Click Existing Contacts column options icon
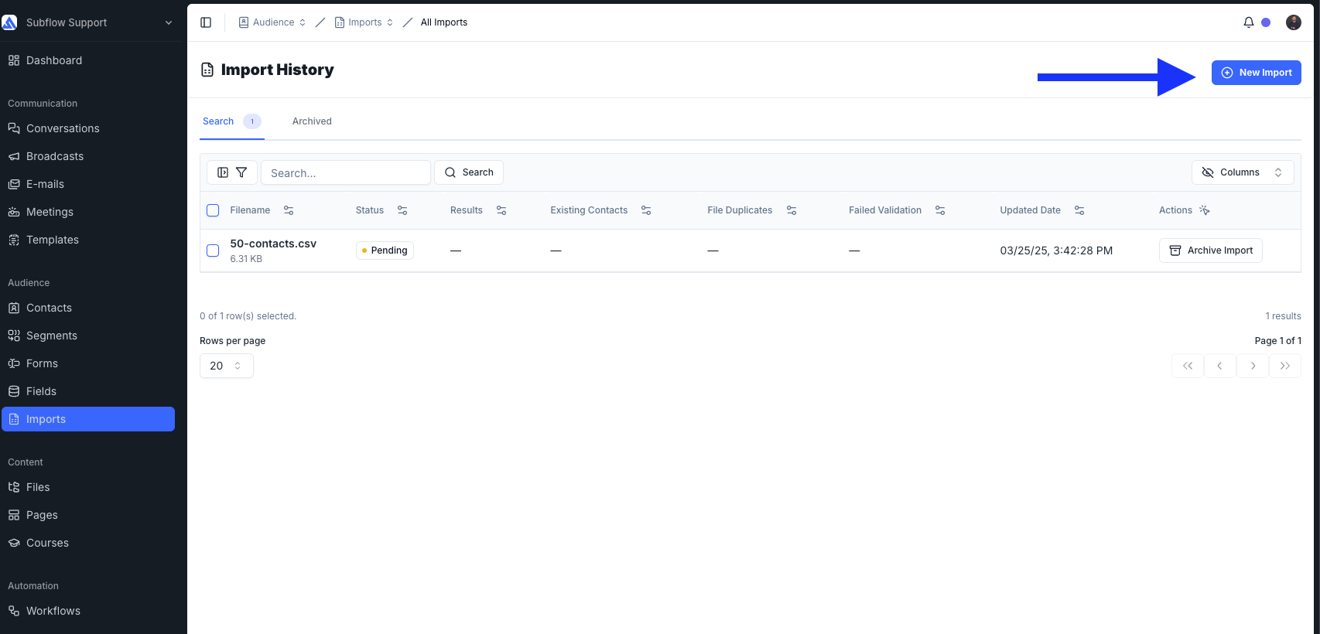This screenshot has height=634, width=1320. (646, 210)
